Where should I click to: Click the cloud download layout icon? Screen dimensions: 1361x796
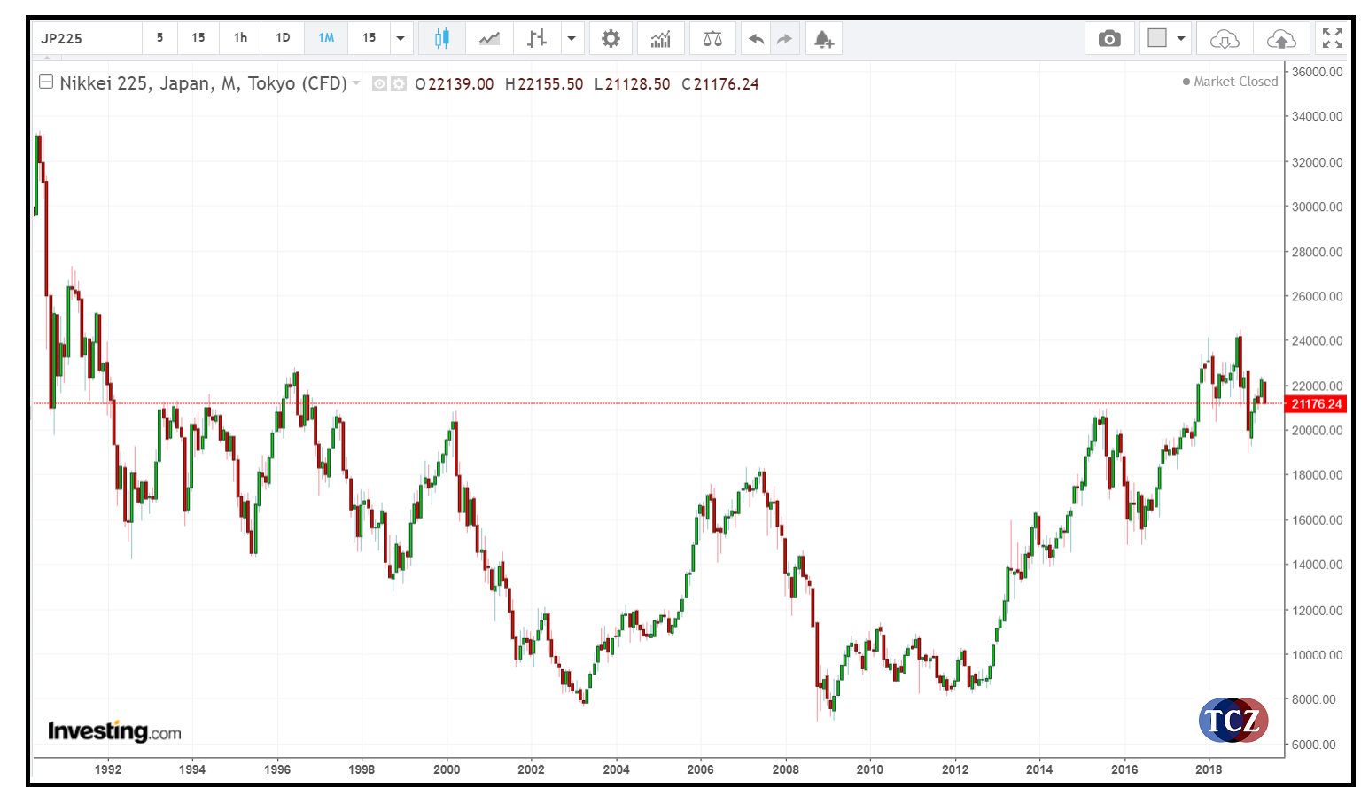[1224, 38]
